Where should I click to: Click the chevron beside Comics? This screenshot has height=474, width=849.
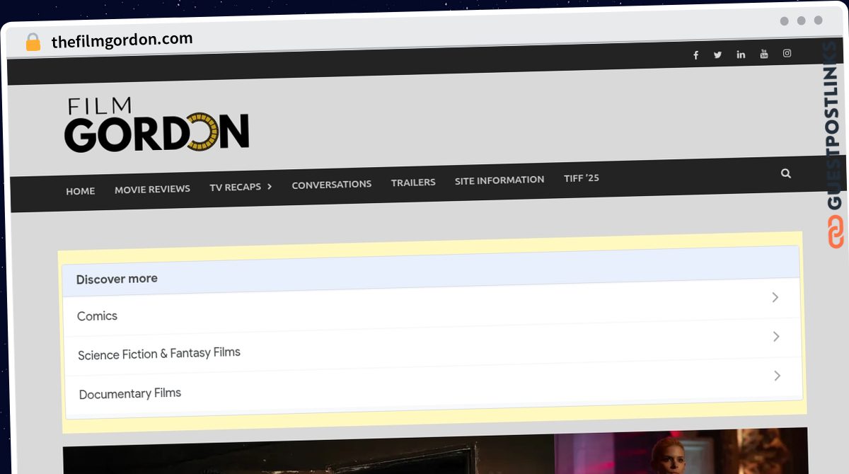click(775, 297)
